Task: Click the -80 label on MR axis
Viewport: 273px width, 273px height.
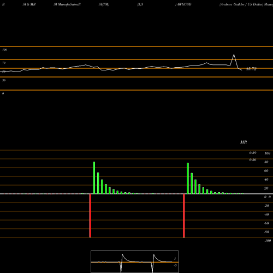Action: click(x=266, y=232)
